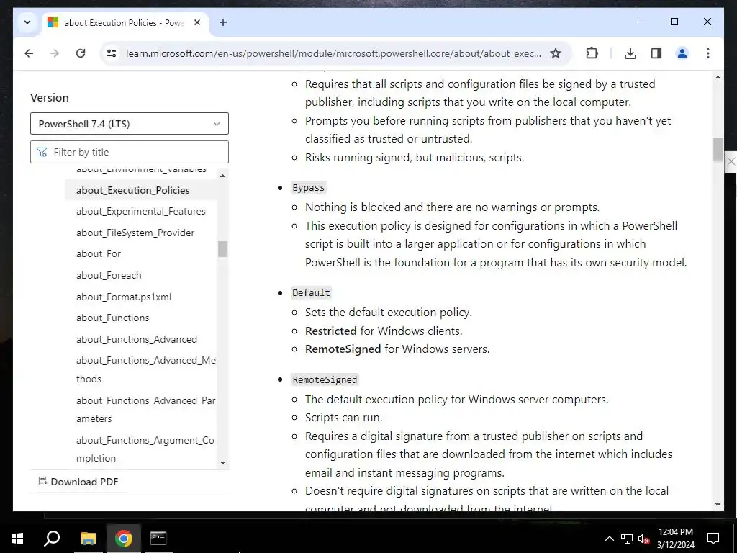Reload the current page
This screenshot has width=737, height=553.
coord(81,53)
